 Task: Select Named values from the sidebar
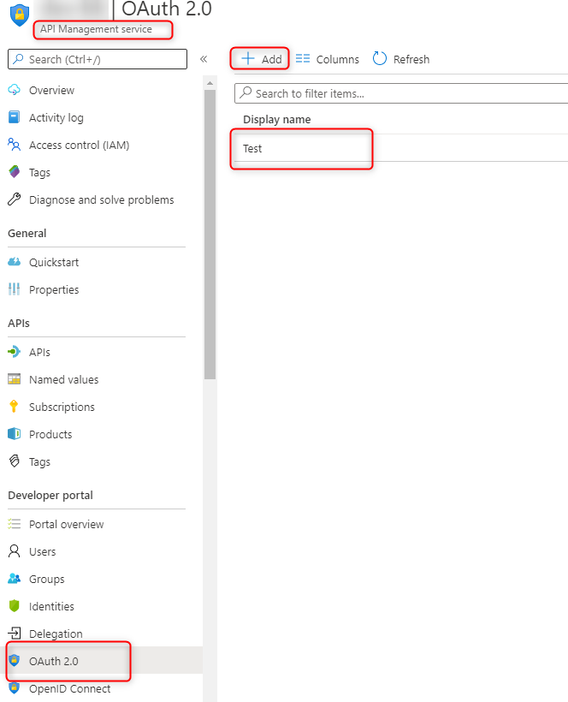point(62,379)
